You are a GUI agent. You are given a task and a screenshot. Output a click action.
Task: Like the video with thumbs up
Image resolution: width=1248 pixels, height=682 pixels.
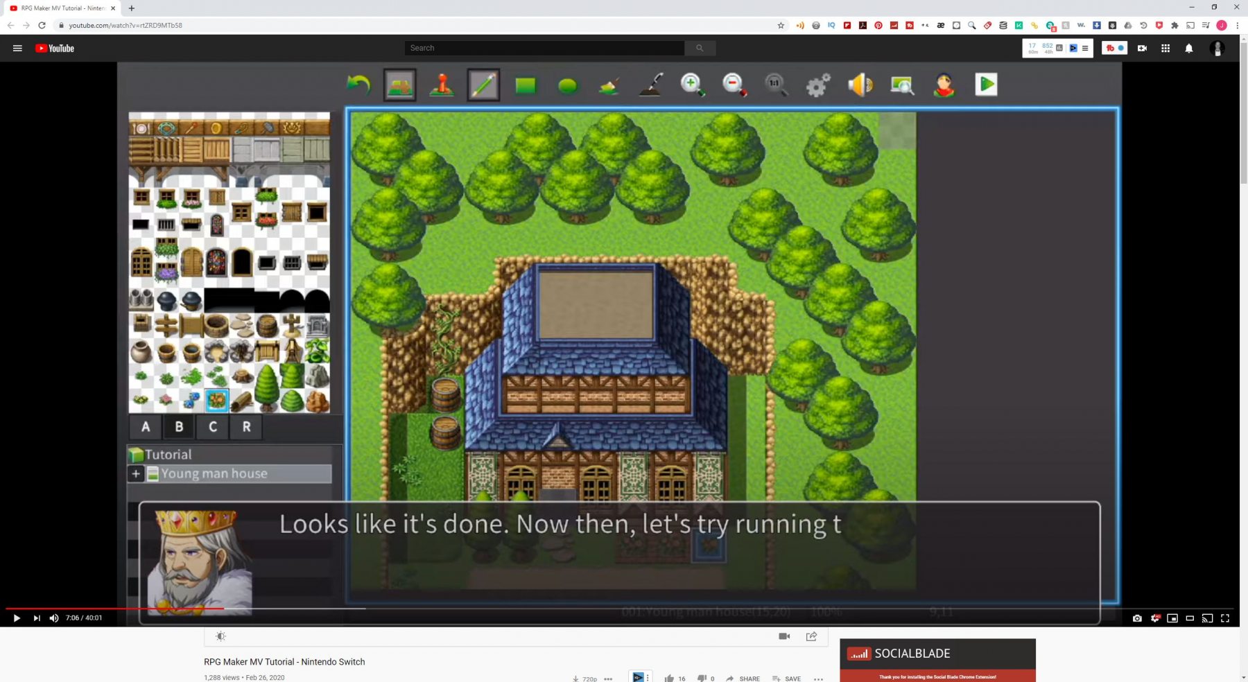coord(669,679)
